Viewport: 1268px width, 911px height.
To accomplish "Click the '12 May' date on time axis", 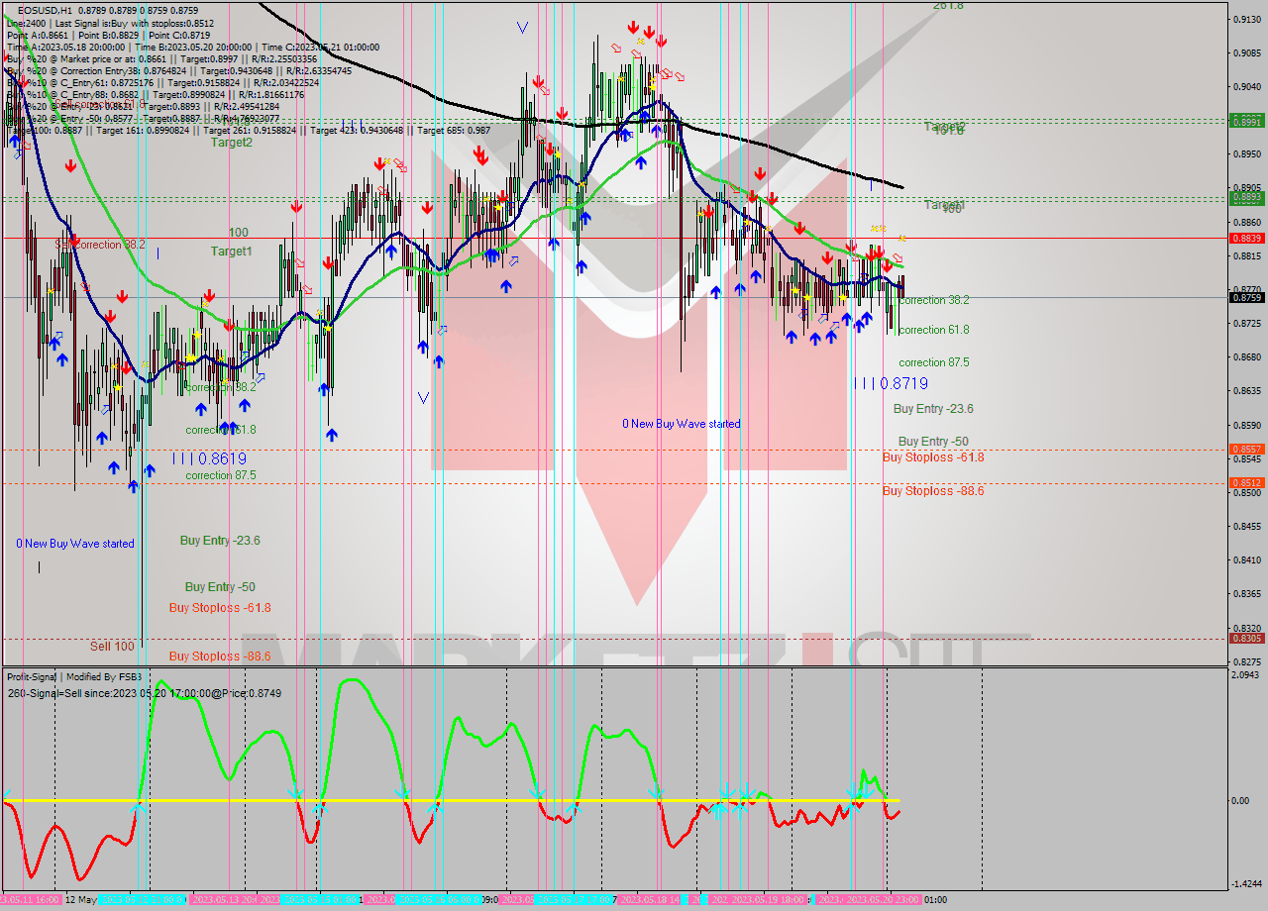I will point(81,900).
